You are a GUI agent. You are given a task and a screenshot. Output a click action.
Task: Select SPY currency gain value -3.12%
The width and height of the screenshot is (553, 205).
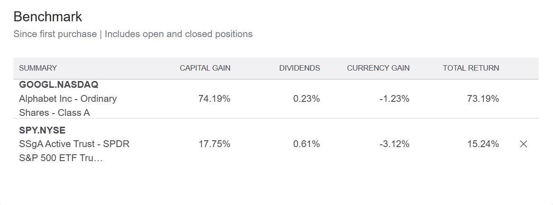click(394, 144)
